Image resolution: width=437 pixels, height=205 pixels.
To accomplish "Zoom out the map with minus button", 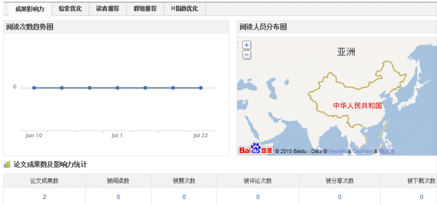I will [x=247, y=55].
